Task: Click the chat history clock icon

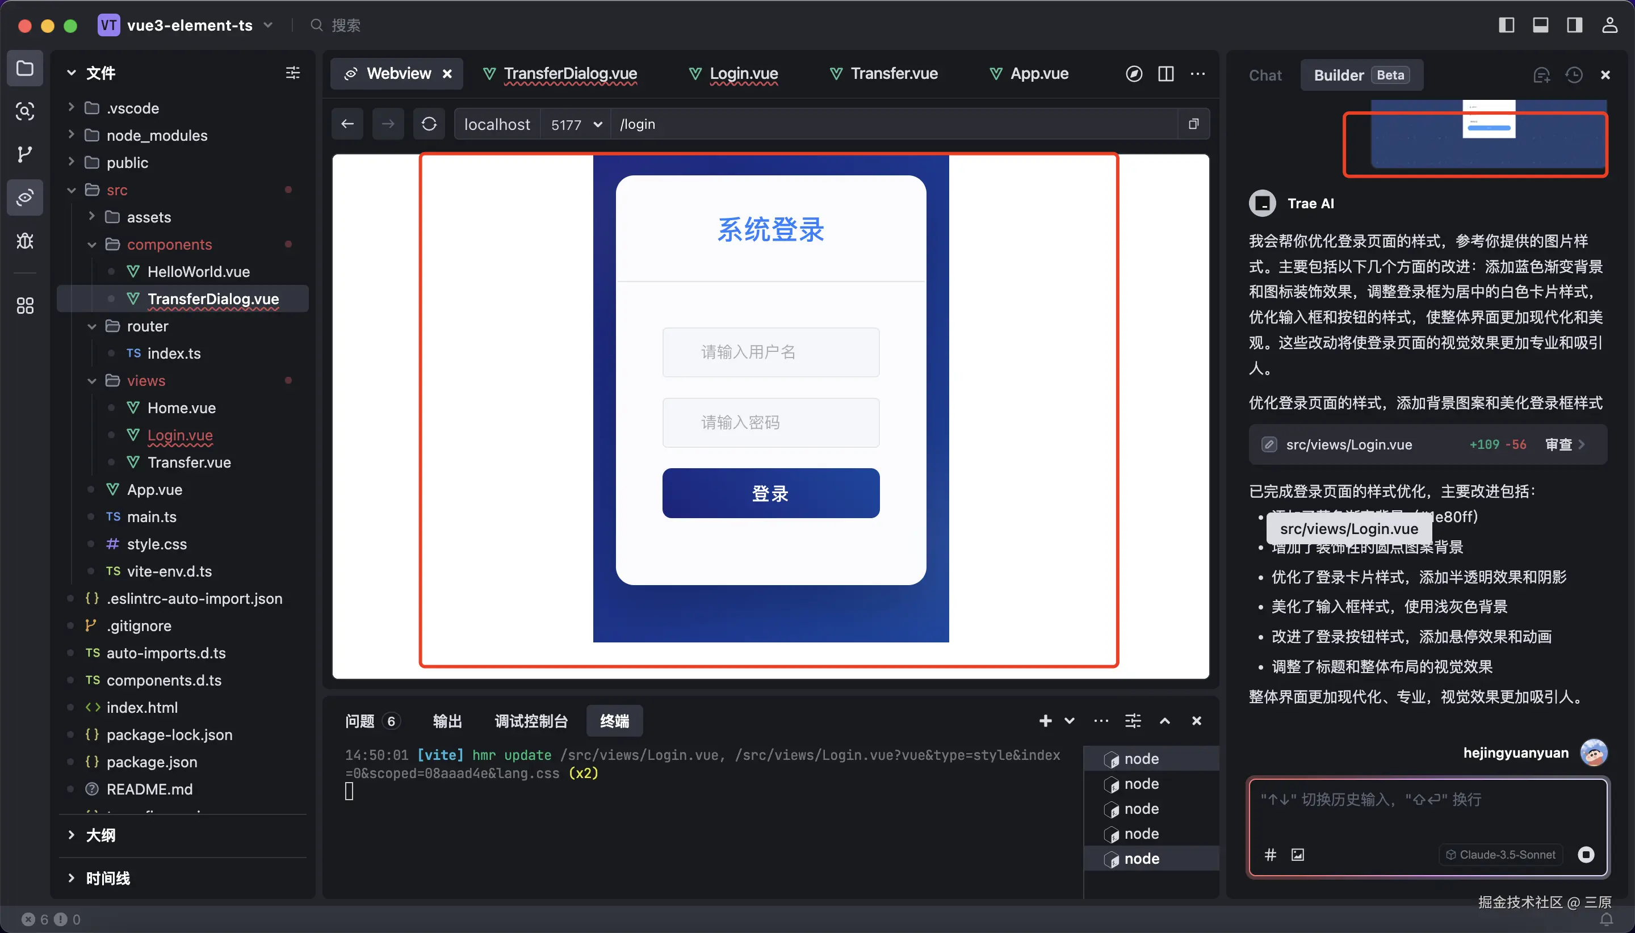Action: point(1574,75)
